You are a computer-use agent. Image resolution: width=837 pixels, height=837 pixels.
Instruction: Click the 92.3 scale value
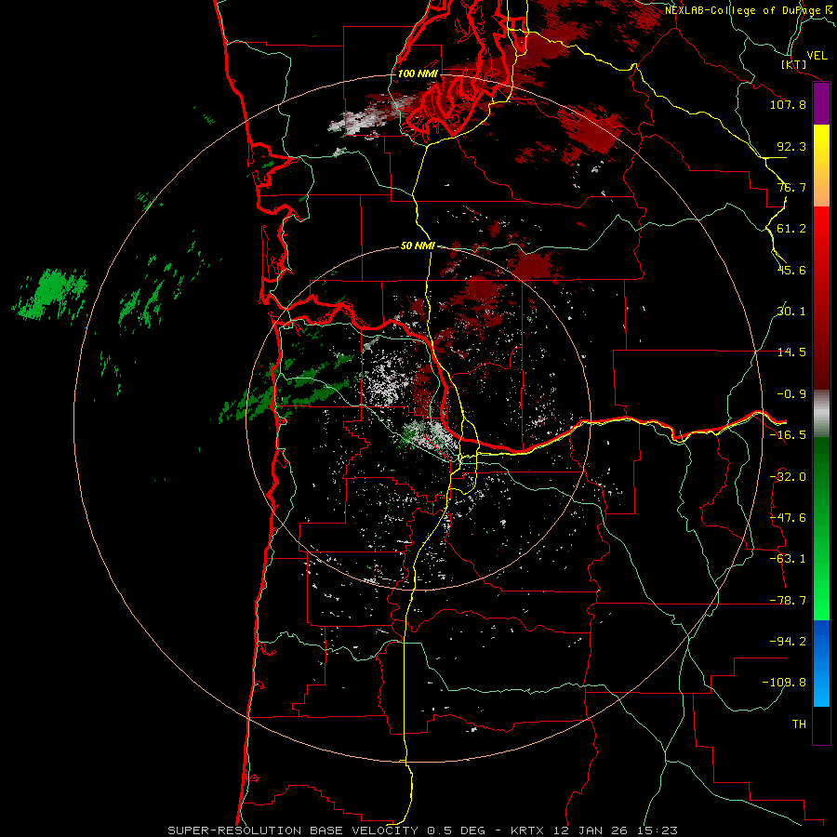(791, 146)
